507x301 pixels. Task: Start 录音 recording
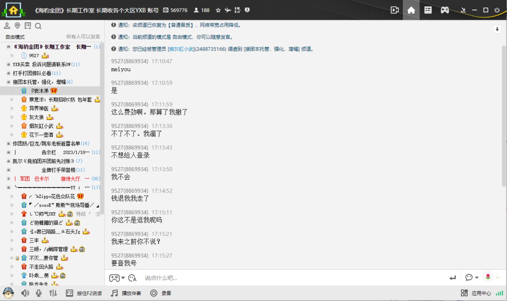pyautogui.click(x=161, y=293)
